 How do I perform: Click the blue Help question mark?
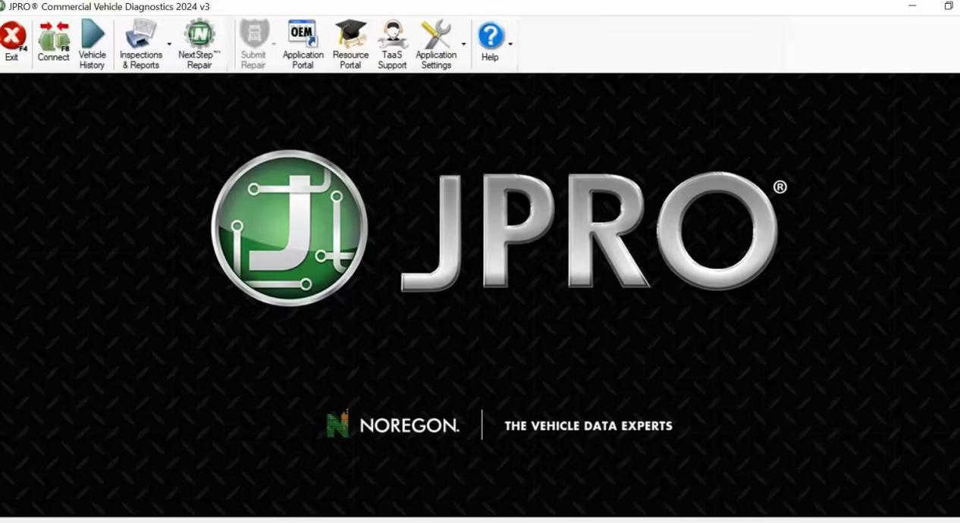pos(490,36)
